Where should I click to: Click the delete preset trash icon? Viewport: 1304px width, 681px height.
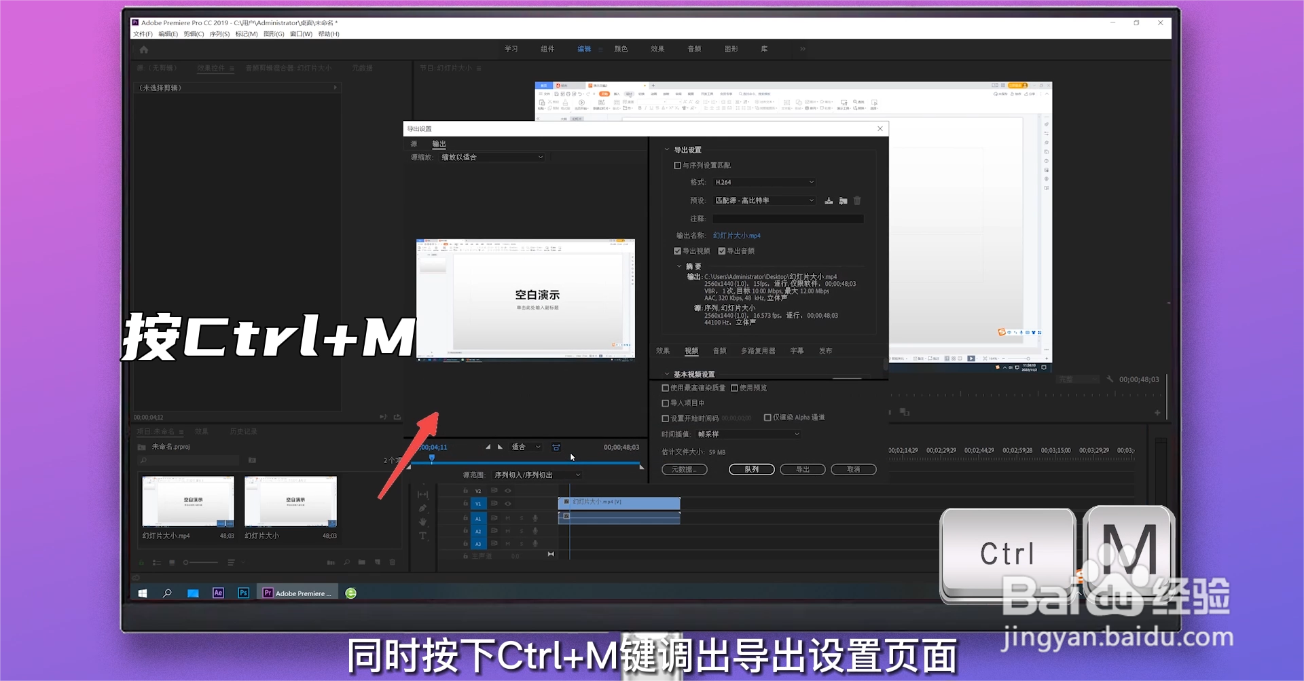[x=857, y=201]
